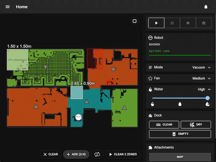216x162 pixels.
Task: Start CLEAN 2 ZONES
Action: (123, 154)
